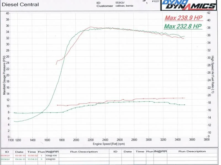The width and height of the screenshot is (221, 165).
Task: Click the right-side Run Description column header
Action: pyautogui.click(x=192, y=151)
